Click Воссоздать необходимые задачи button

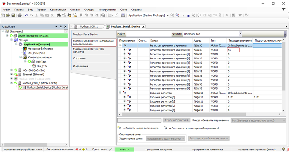pyautogui.click(x=209, y=138)
